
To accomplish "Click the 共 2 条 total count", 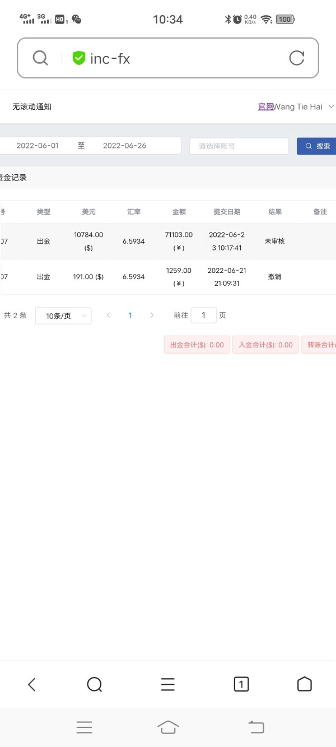I will click(15, 315).
